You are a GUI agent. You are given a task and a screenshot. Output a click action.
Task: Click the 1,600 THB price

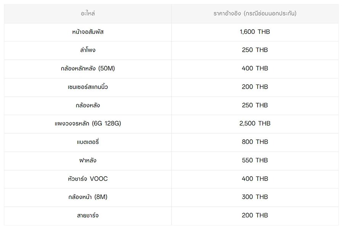[255, 32]
